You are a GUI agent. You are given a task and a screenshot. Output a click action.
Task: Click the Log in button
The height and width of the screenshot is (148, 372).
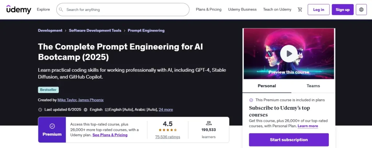(319, 9)
